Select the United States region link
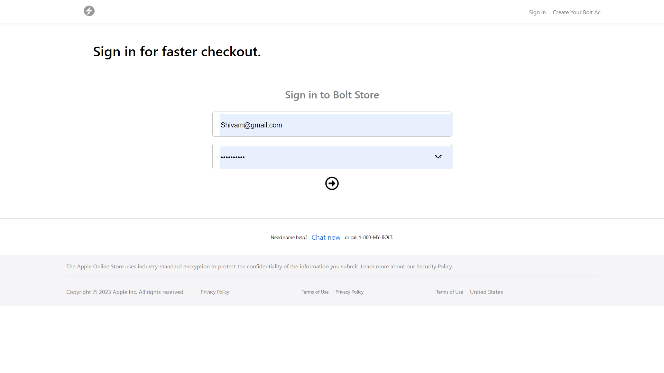664x373 pixels. [486, 292]
